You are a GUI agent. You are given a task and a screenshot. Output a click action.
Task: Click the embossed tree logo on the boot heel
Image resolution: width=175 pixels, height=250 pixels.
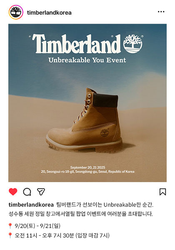104,132
